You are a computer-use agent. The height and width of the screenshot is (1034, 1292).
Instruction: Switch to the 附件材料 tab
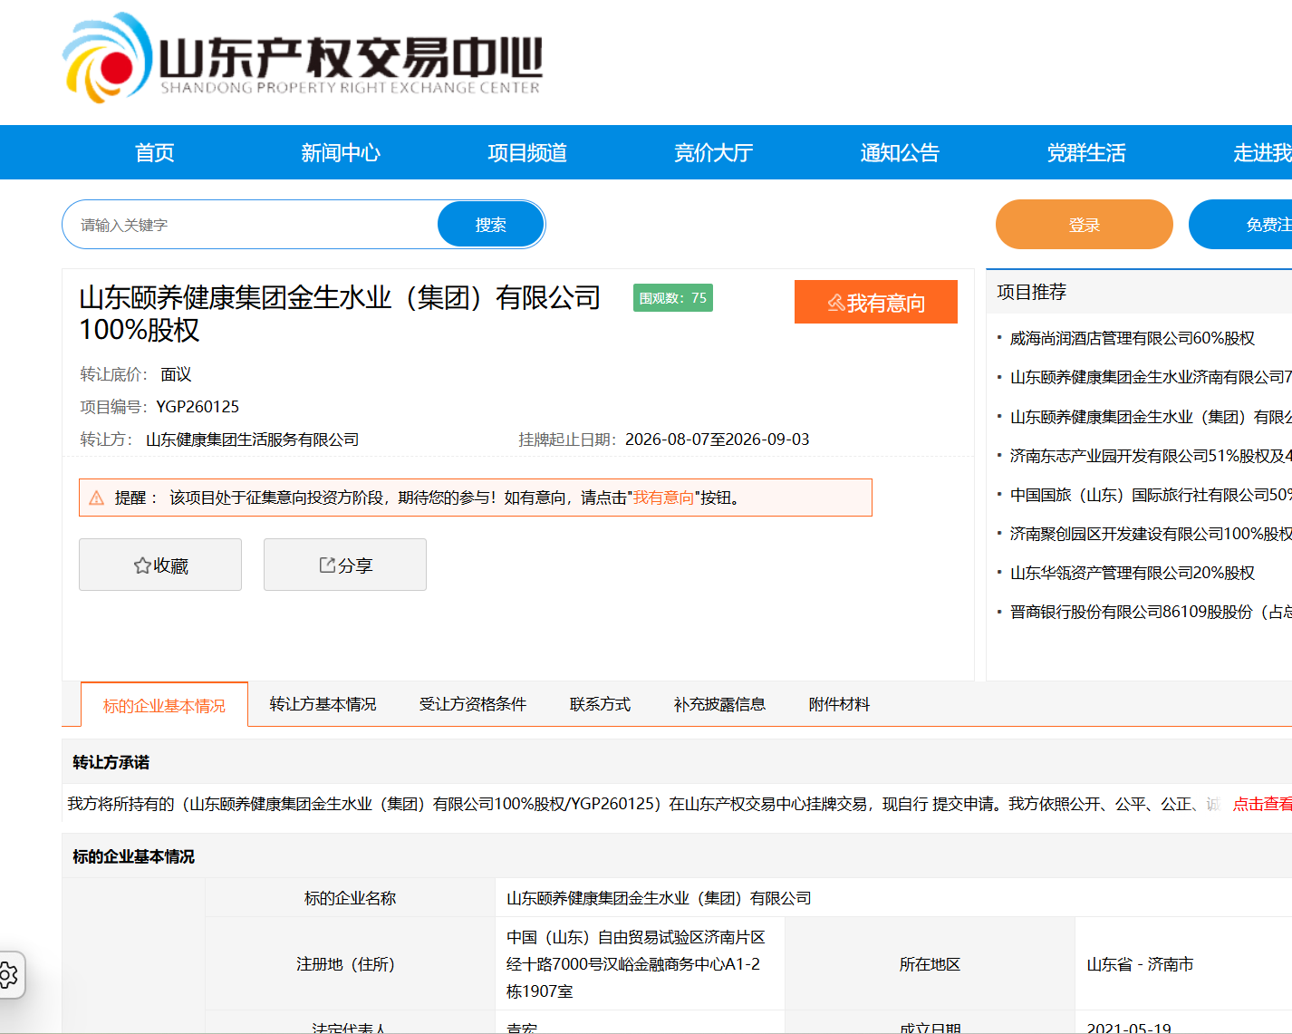pos(839,704)
